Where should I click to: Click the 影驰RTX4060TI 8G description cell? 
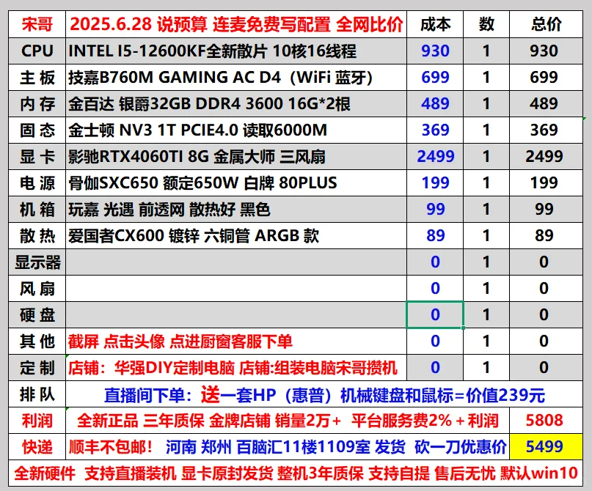pos(236,157)
